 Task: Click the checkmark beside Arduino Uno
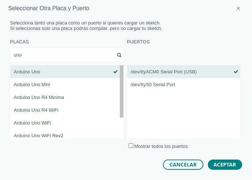click(115, 72)
